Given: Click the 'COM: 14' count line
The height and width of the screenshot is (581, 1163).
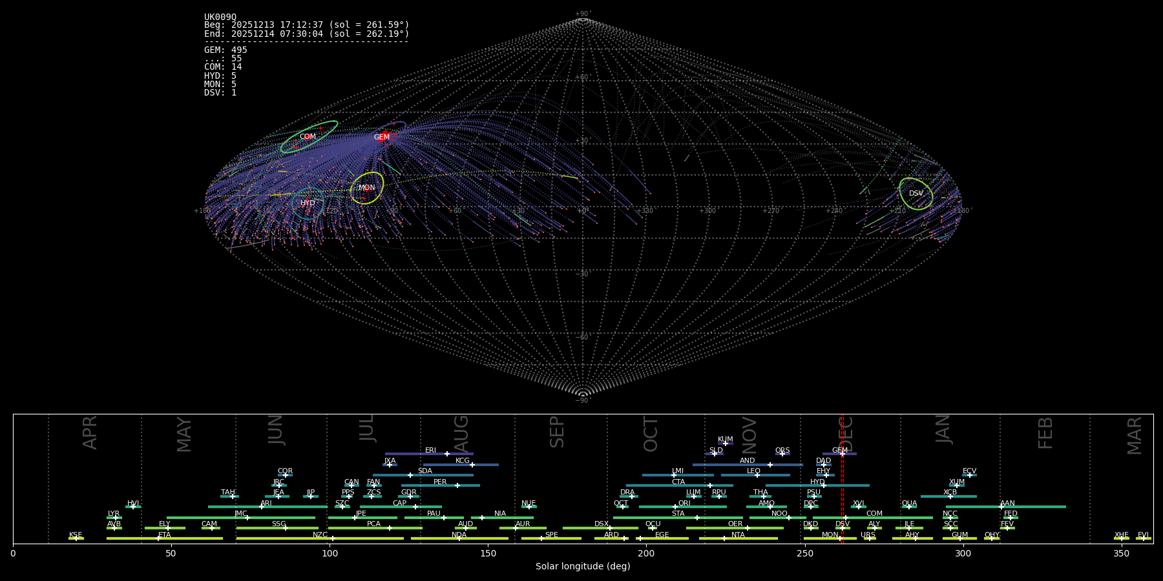Looking at the screenshot, I should (x=223, y=67).
